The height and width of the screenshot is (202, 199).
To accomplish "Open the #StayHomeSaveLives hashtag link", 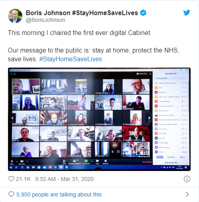I will (71, 59).
